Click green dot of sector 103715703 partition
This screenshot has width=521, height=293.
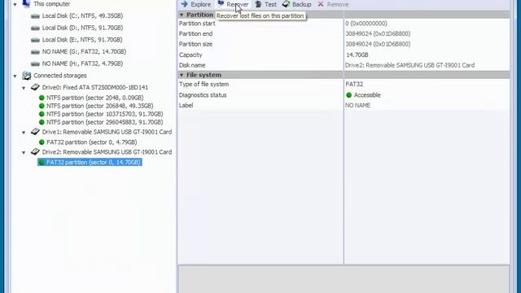click(42, 114)
